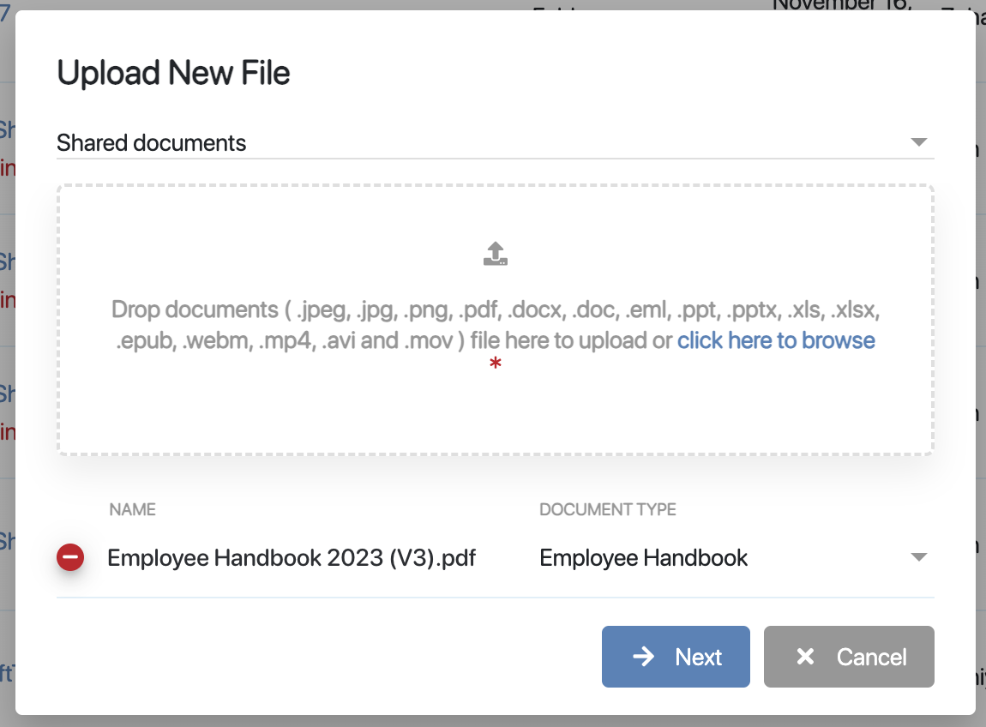Open the Shared documents folder dropdown
The image size is (986, 727).
tap(496, 143)
